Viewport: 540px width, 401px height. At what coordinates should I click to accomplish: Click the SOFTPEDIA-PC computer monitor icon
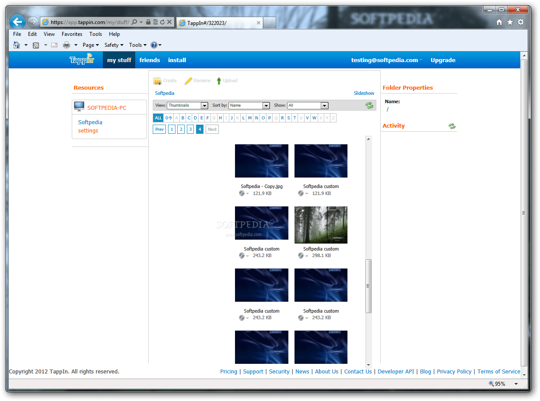(x=79, y=107)
